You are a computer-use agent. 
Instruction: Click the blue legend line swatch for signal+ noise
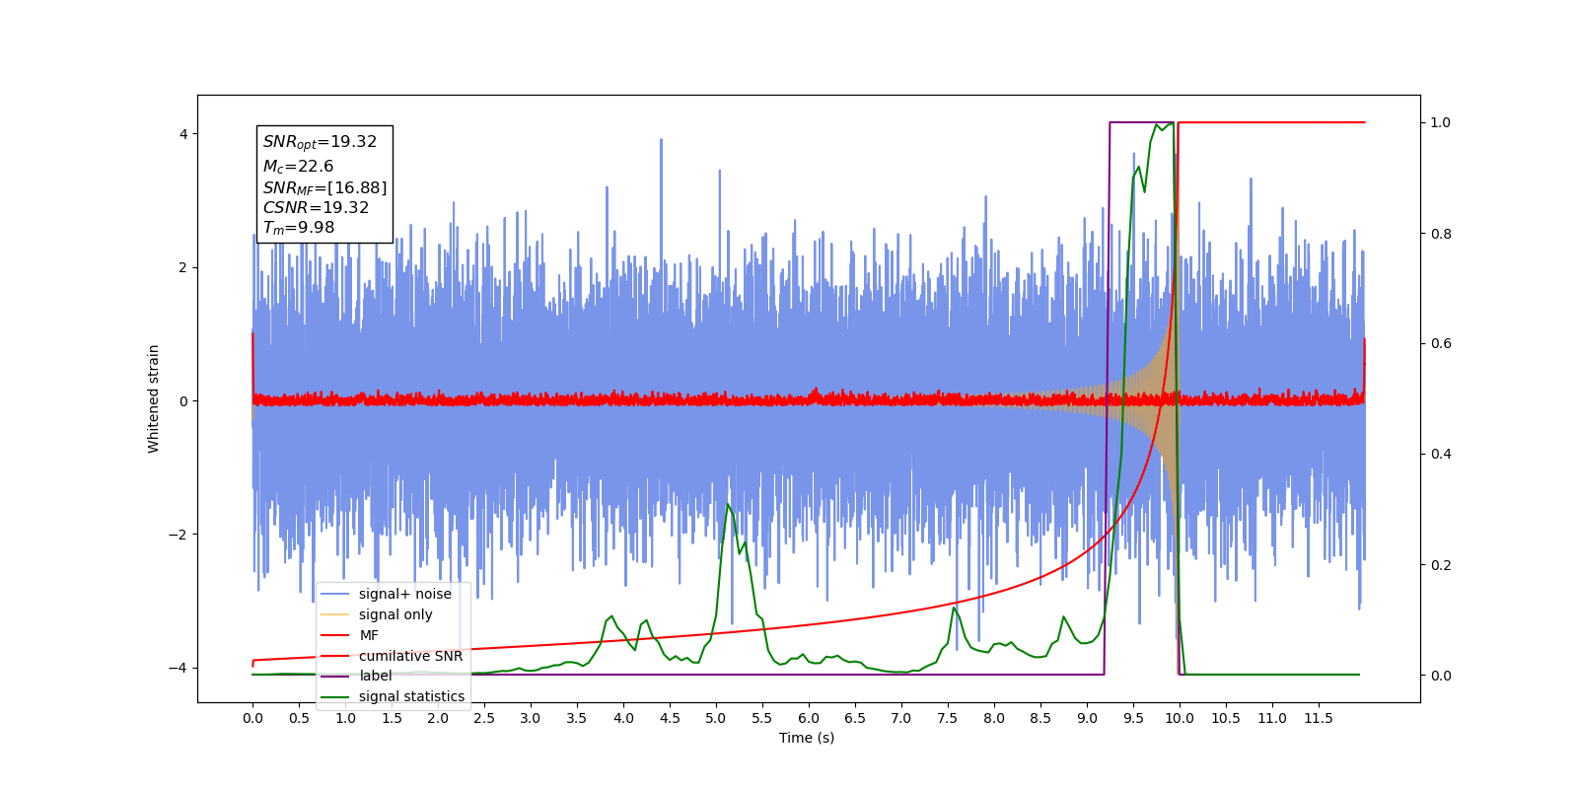click(335, 594)
